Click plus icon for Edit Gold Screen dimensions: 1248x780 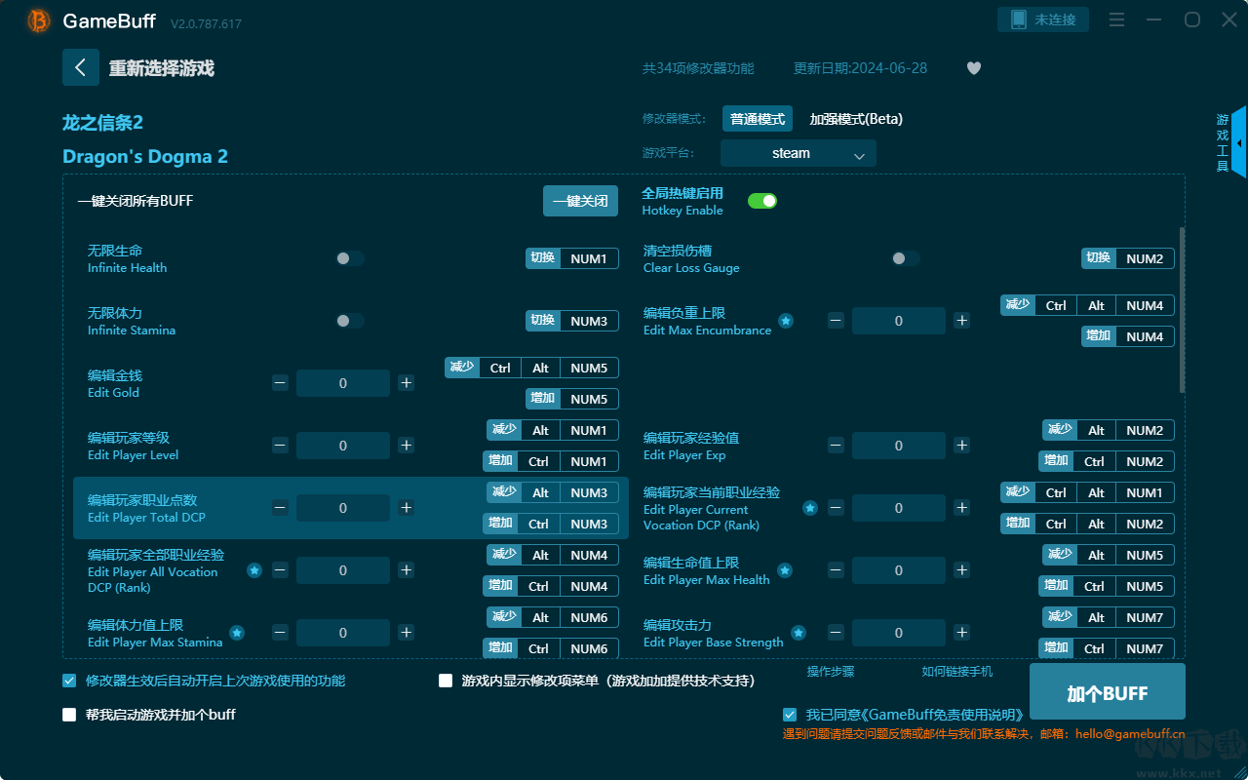pos(407,383)
